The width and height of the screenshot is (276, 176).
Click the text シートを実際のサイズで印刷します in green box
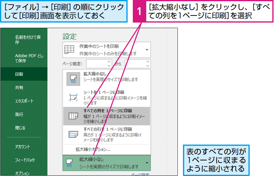tap(109, 167)
